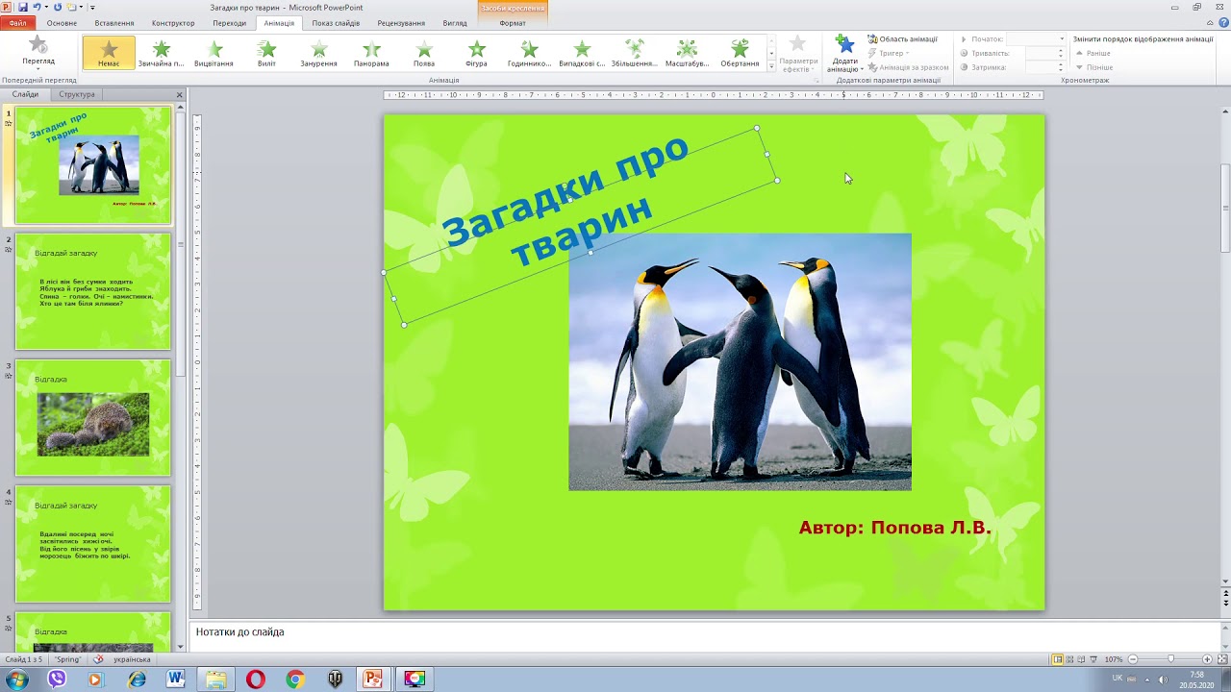Click Пізніше reorder button

point(1094,67)
